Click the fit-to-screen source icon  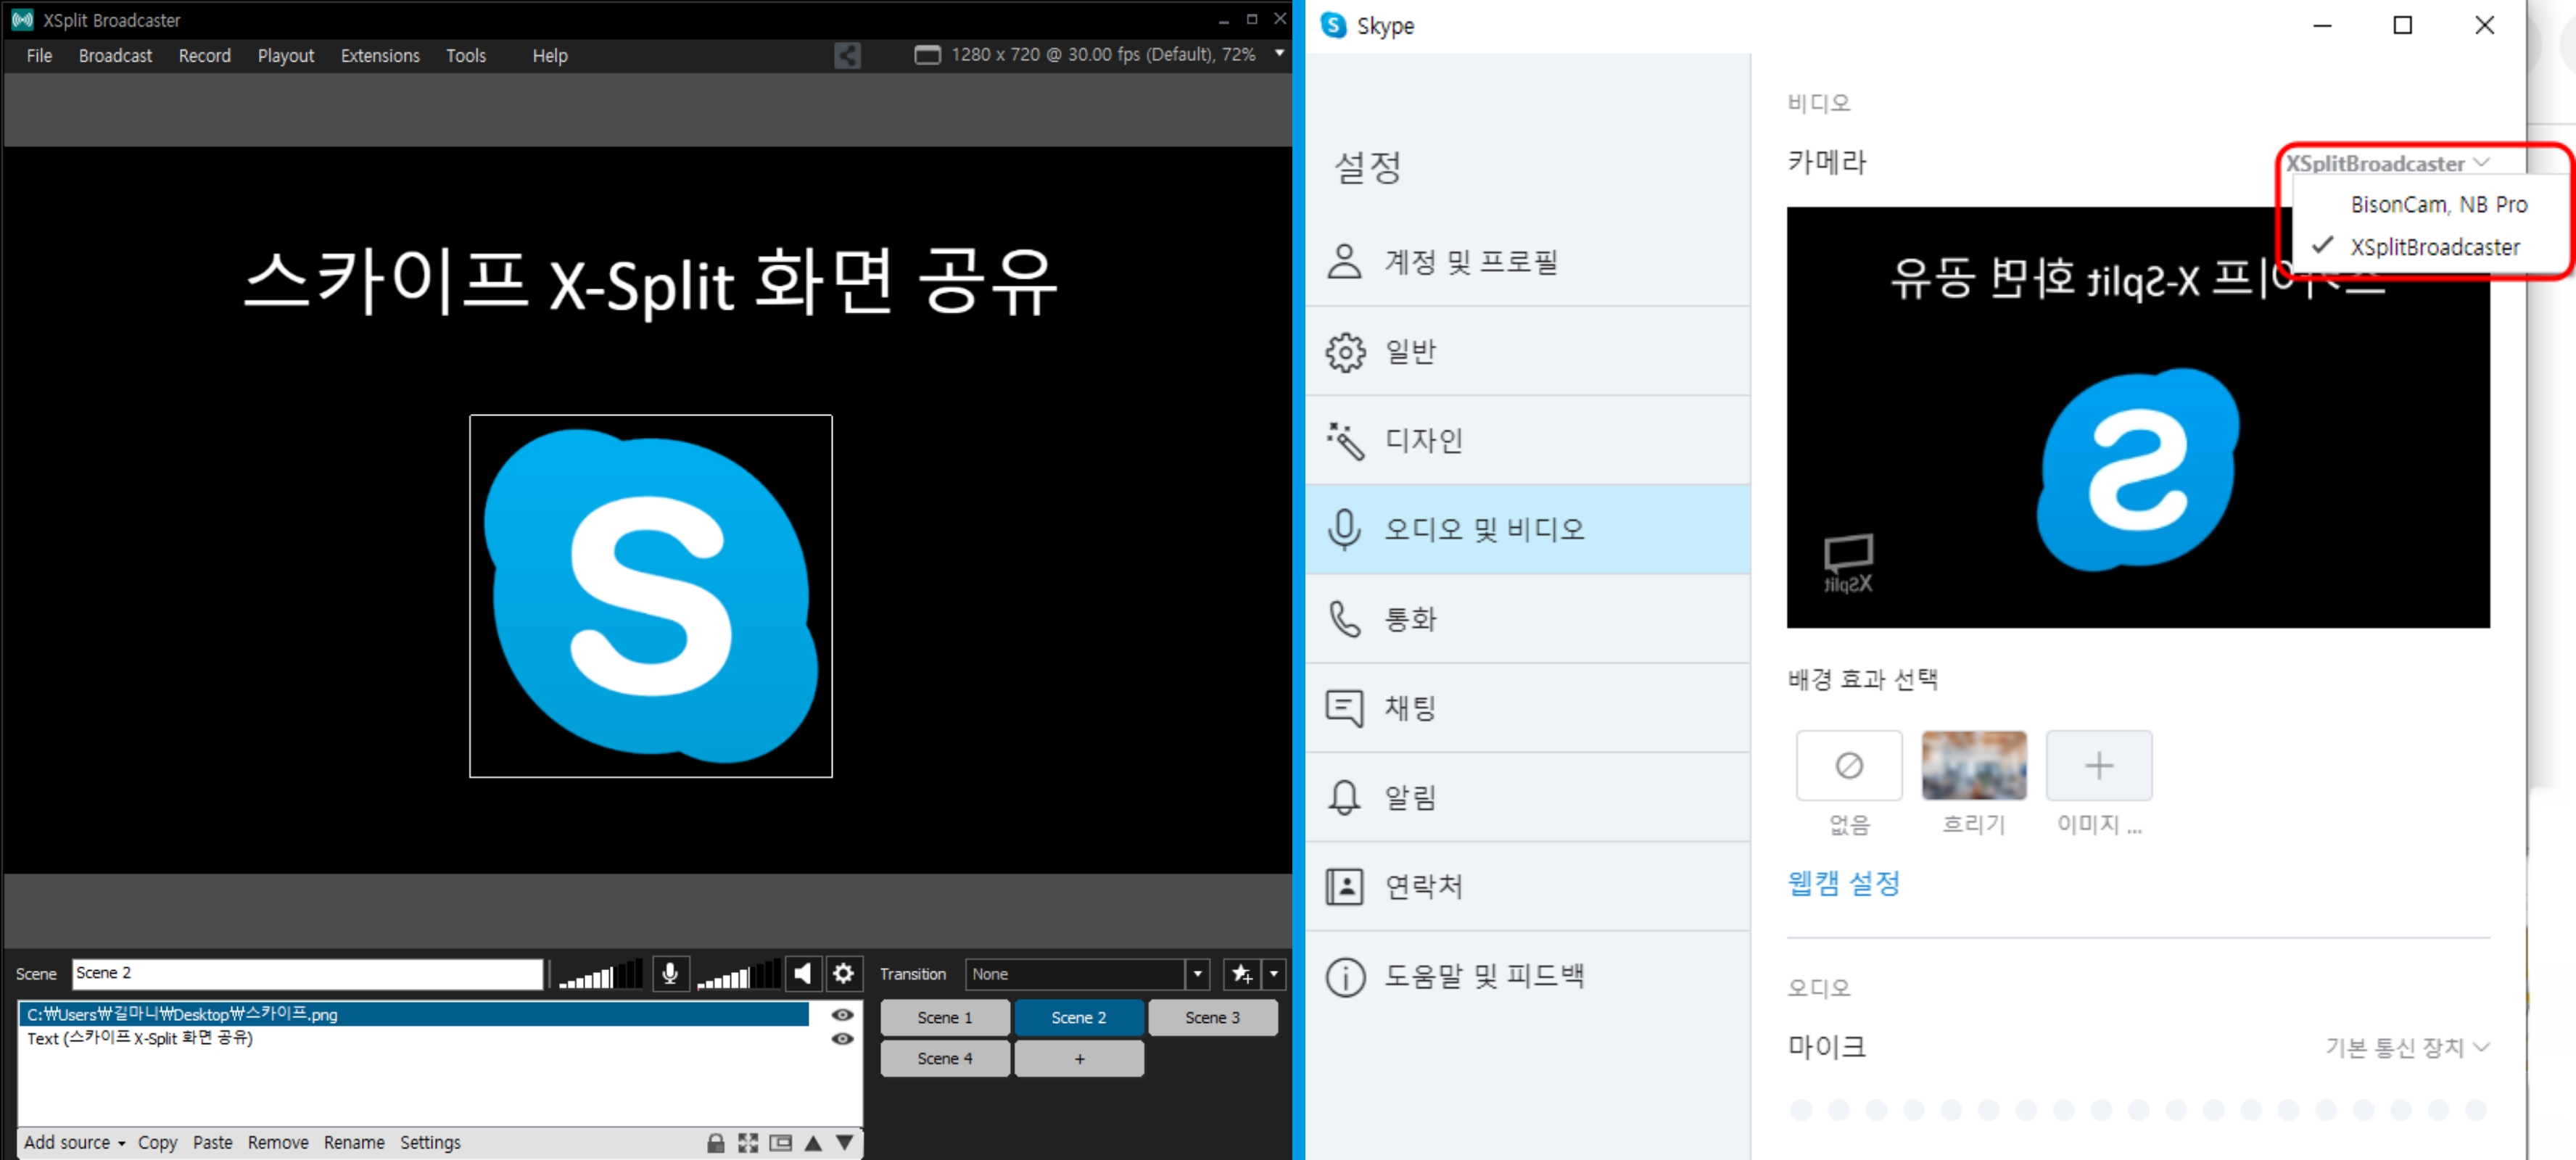(748, 1142)
